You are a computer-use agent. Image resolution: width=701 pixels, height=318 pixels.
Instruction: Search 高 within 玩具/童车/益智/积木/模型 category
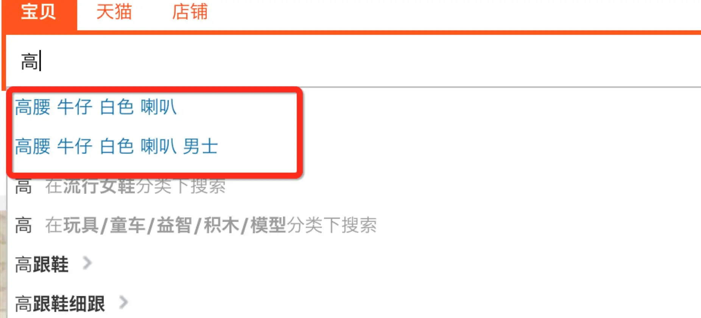point(196,225)
